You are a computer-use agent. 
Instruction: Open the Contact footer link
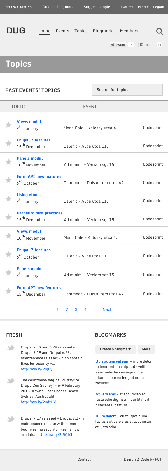[x=84, y=459]
